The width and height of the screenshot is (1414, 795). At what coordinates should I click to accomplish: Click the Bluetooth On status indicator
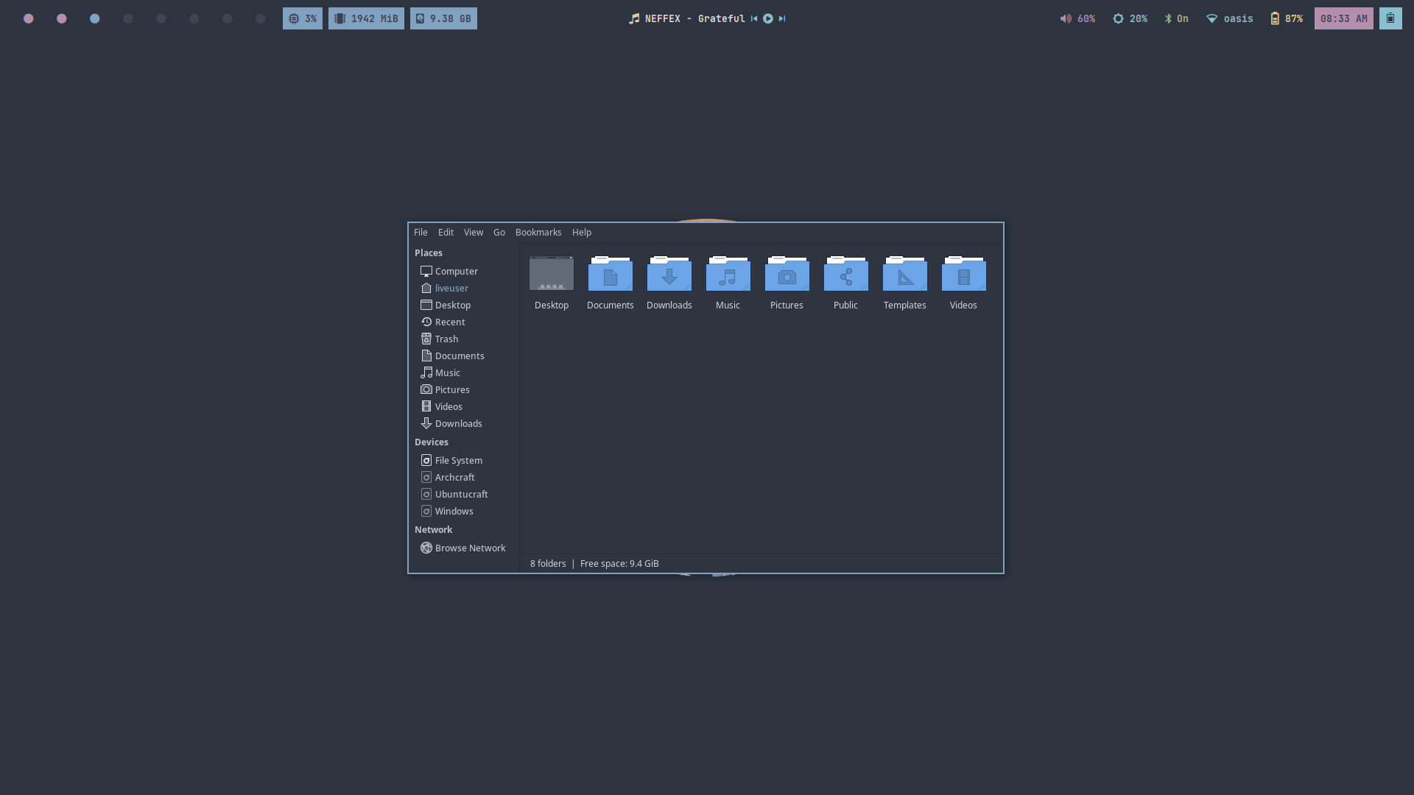point(1176,18)
